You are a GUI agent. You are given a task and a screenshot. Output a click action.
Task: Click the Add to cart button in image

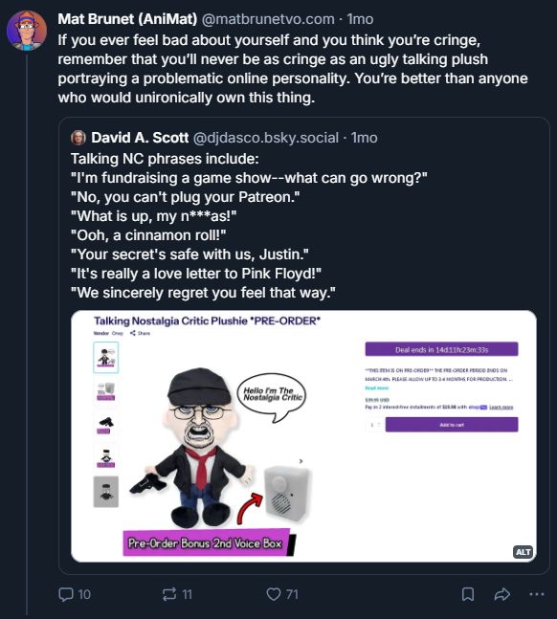point(452,425)
